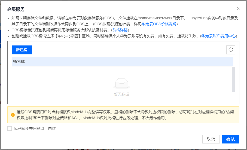The width and height of the screenshot is (247, 150).
Task: Click the 我已阅读并同意以上内容 label text
Action: coord(35,128)
